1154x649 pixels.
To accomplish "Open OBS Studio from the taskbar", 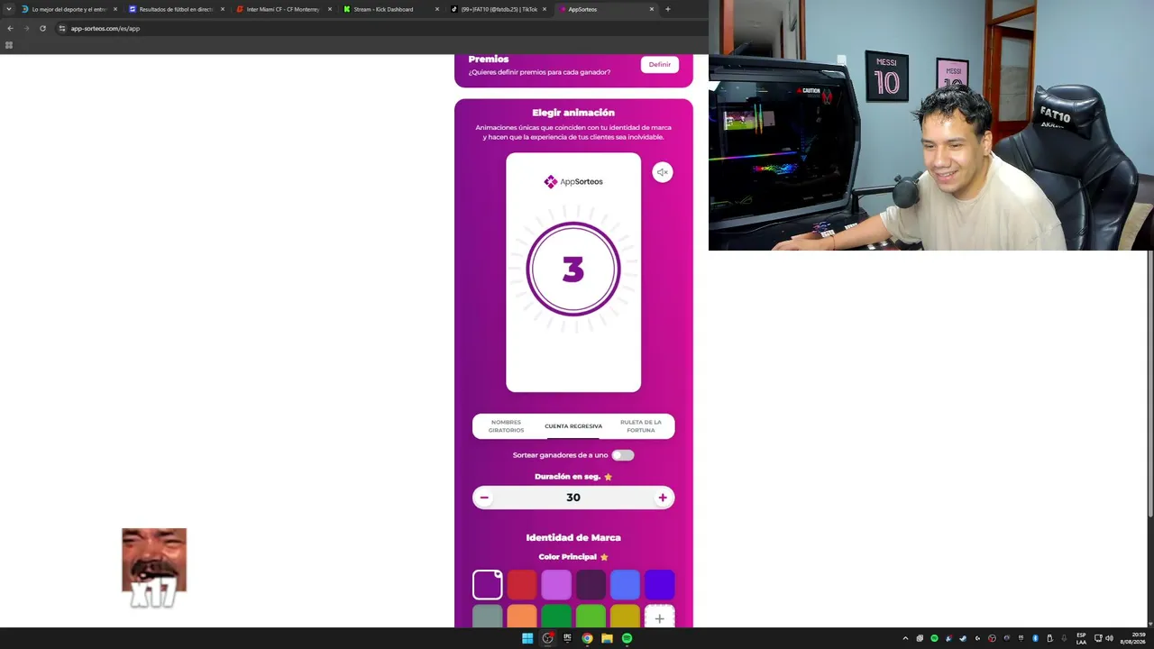I will [x=547, y=638].
